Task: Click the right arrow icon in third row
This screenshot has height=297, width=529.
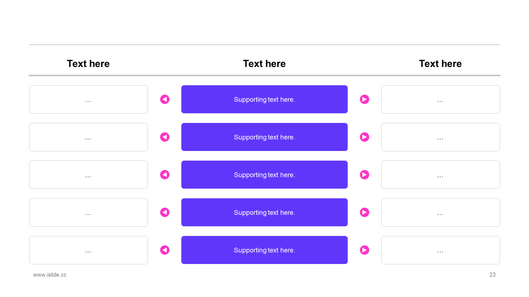Action: click(x=365, y=175)
